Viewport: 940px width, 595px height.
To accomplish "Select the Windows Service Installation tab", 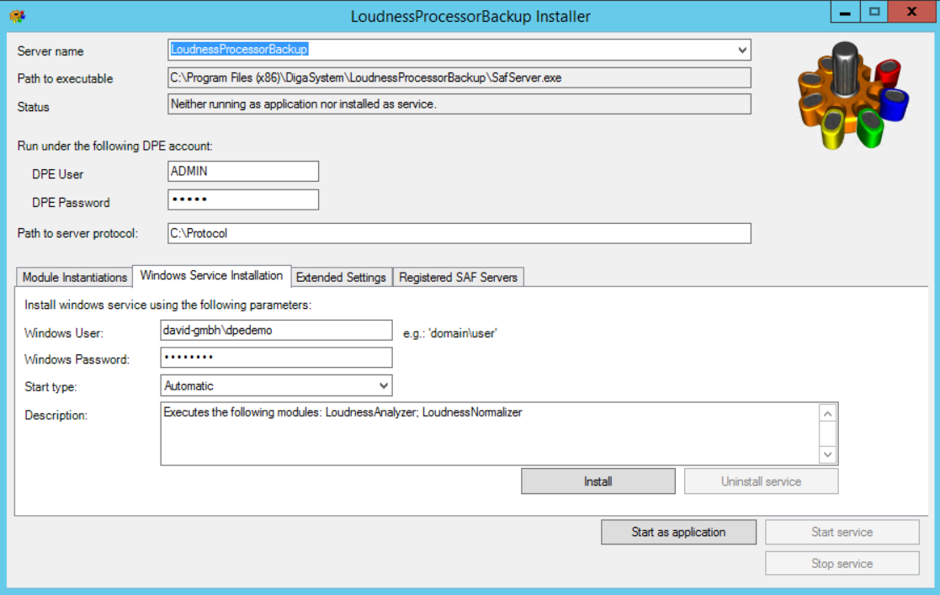I will pos(211,276).
